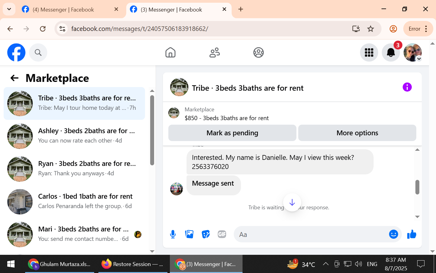Reload the current page
Screen dimensions: 436x273
coord(43,29)
